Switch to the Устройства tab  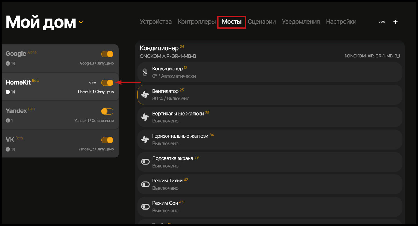[156, 22]
